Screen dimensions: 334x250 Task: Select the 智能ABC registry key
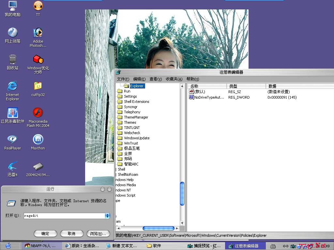[x=131, y=164]
